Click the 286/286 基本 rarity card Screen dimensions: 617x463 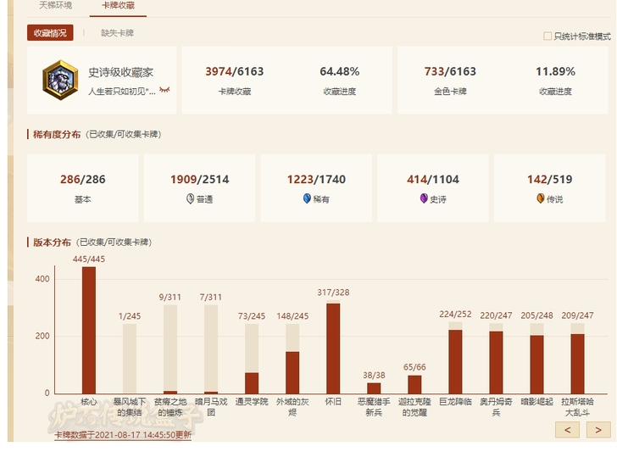click(x=83, y=187)
